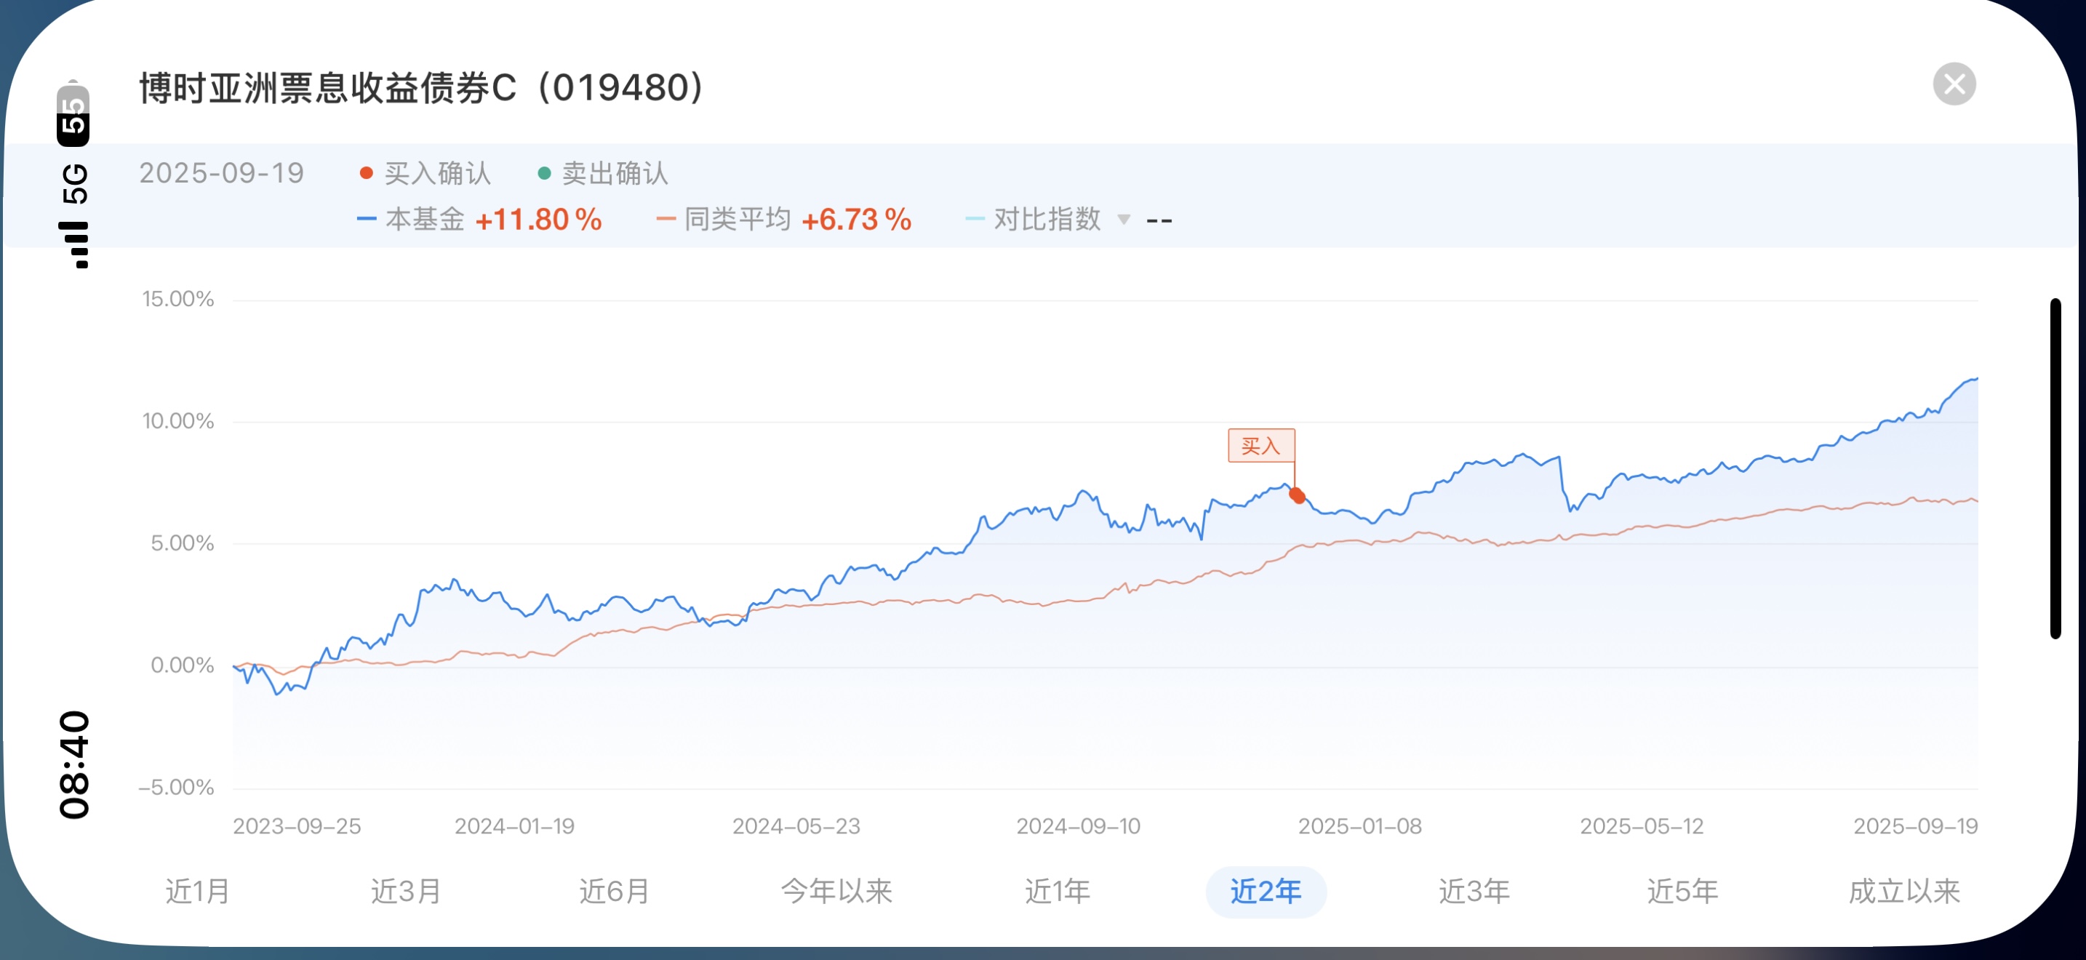Toggle the 同类平均 orange line legend
2086x960 pixels.
[x=735, y=220]
